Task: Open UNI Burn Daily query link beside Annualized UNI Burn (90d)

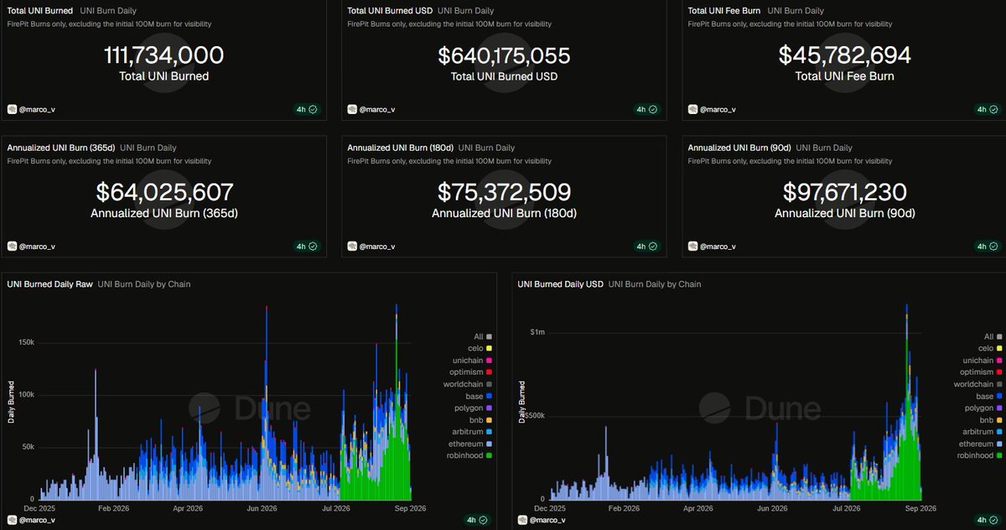Action: (825, 148)
